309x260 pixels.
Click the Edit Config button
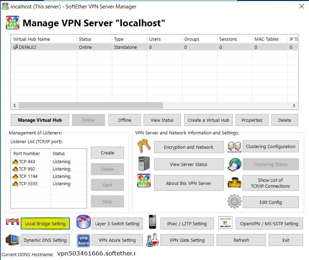pos(270,202)
